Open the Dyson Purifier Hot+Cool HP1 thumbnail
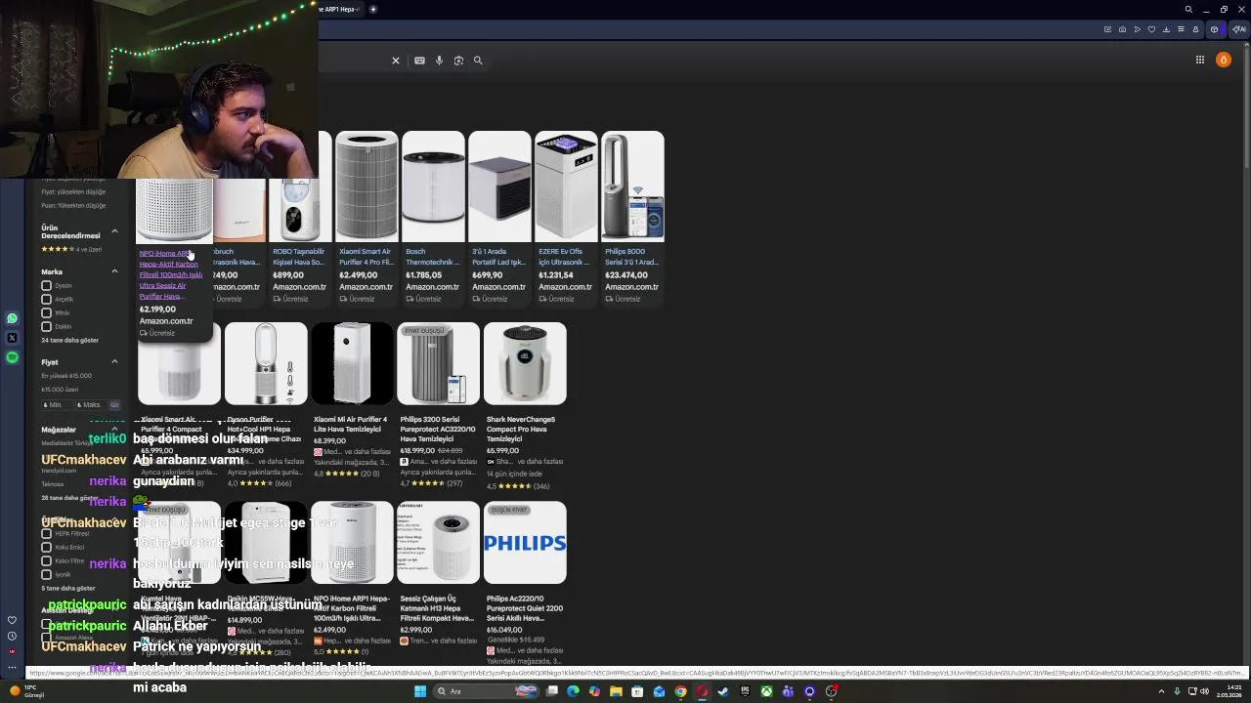The height and width of the screenshot is (703, 1251). (x=266, y=363)
